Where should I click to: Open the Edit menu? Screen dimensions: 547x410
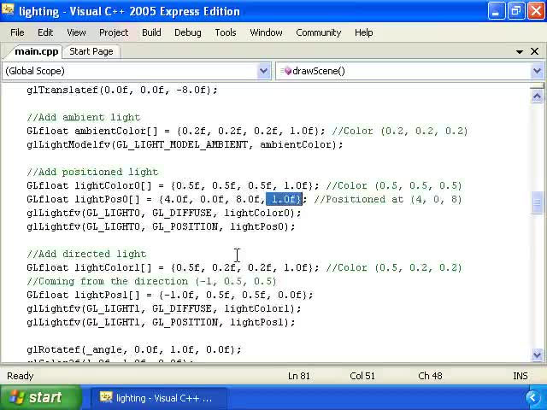tap(45, 32)
